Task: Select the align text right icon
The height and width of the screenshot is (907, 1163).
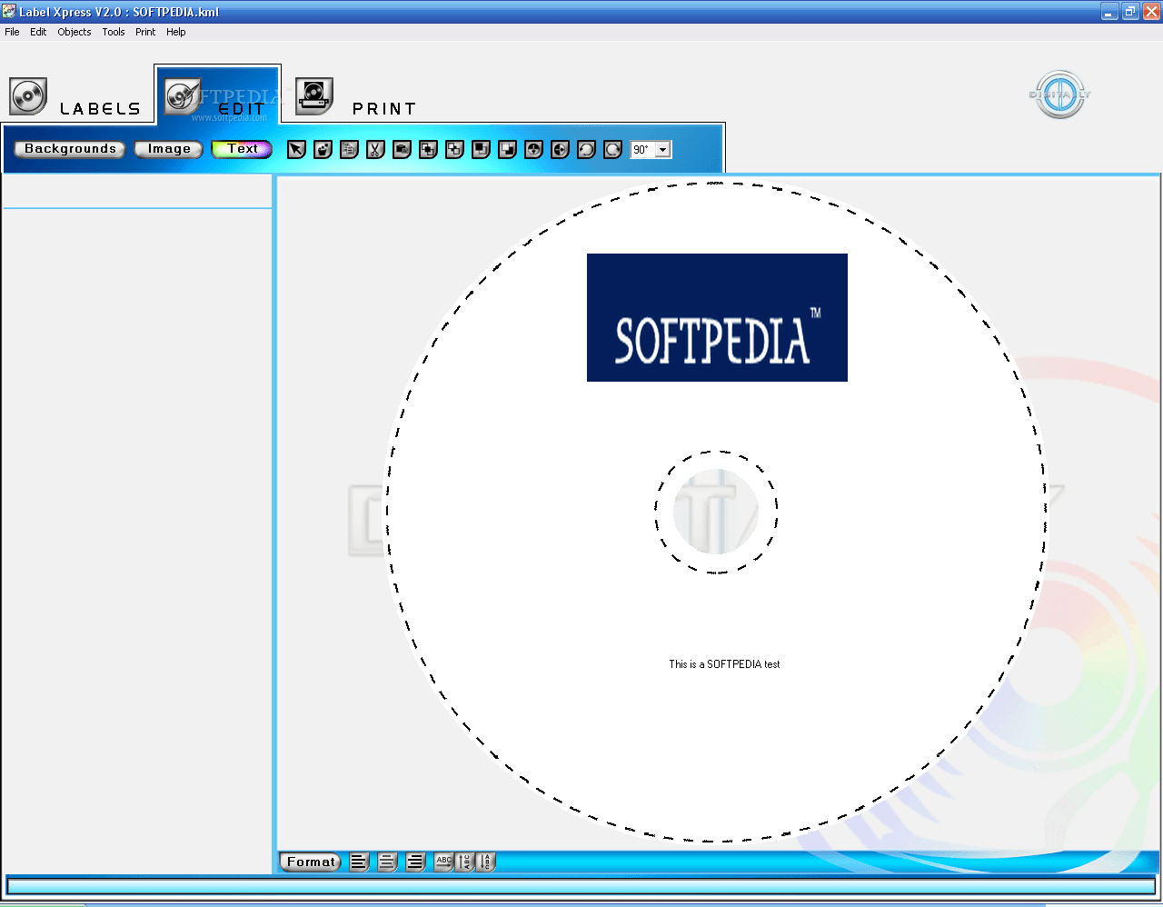Action: (415, 862)
